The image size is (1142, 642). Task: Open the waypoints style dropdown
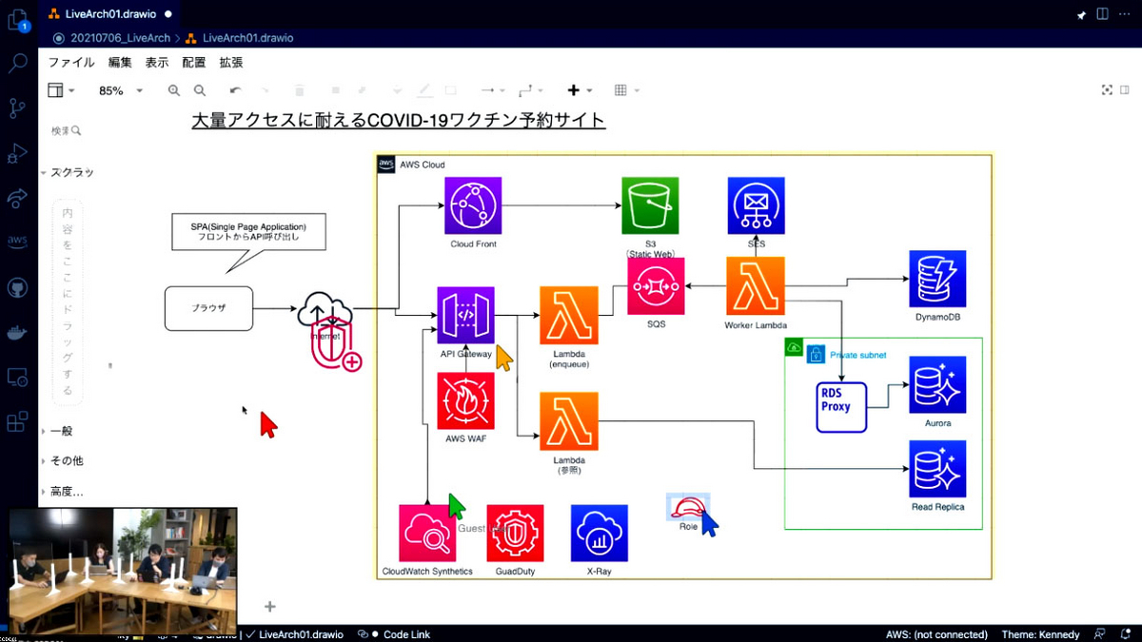530,90
